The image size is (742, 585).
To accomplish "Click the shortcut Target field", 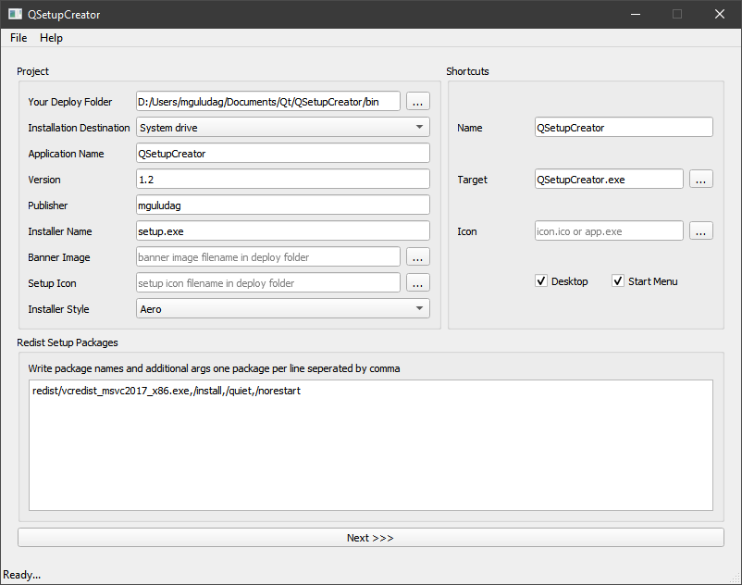I will pos(609,180).
